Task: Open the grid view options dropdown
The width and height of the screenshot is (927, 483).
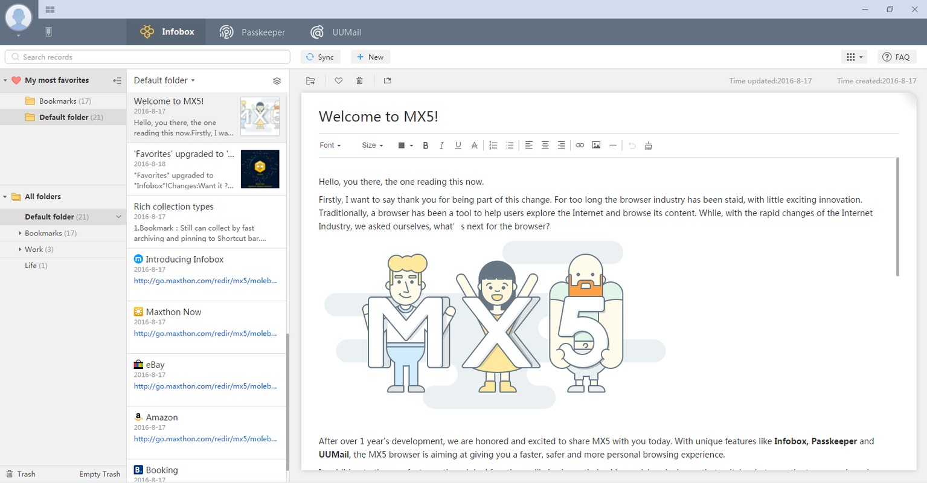Action: click(x=854, y=57)
